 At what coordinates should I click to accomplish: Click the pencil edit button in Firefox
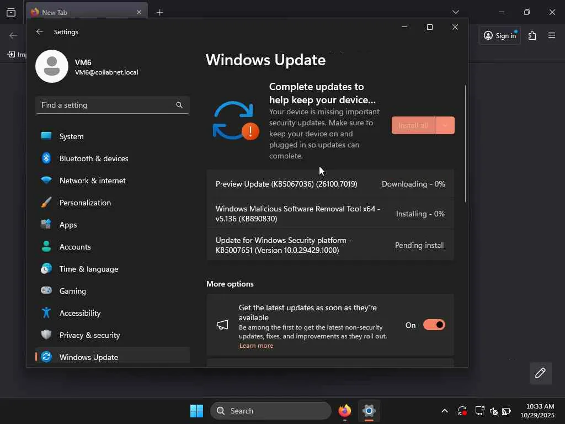click(540, 373)
